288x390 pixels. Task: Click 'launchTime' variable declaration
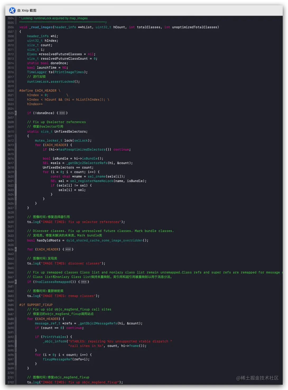(x=47, y=68)
